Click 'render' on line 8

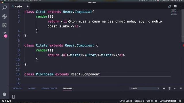(42, 50)
